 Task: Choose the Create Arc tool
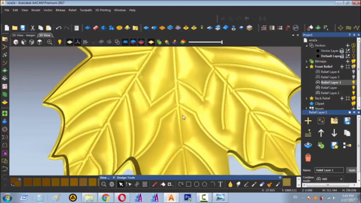pos(213,184)
